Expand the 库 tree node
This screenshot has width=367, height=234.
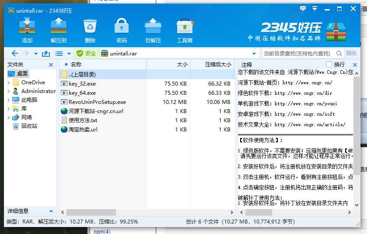(9, 109)
